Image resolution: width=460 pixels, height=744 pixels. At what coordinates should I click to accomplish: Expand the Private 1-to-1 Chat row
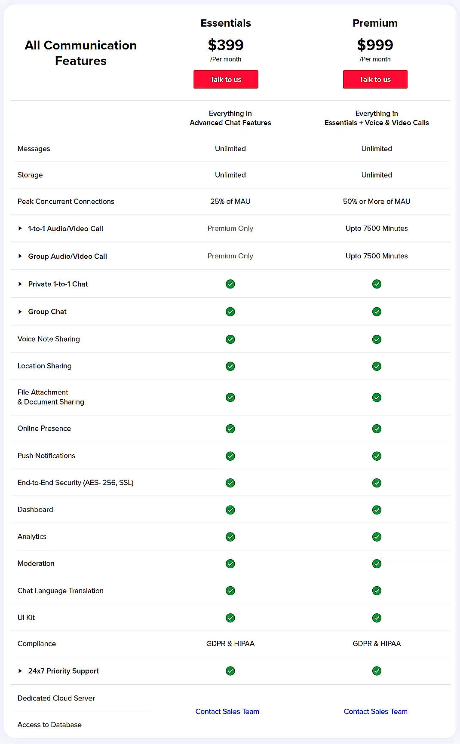[20, 284]
